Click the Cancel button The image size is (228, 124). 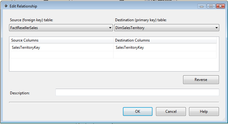tap(171, 112)
